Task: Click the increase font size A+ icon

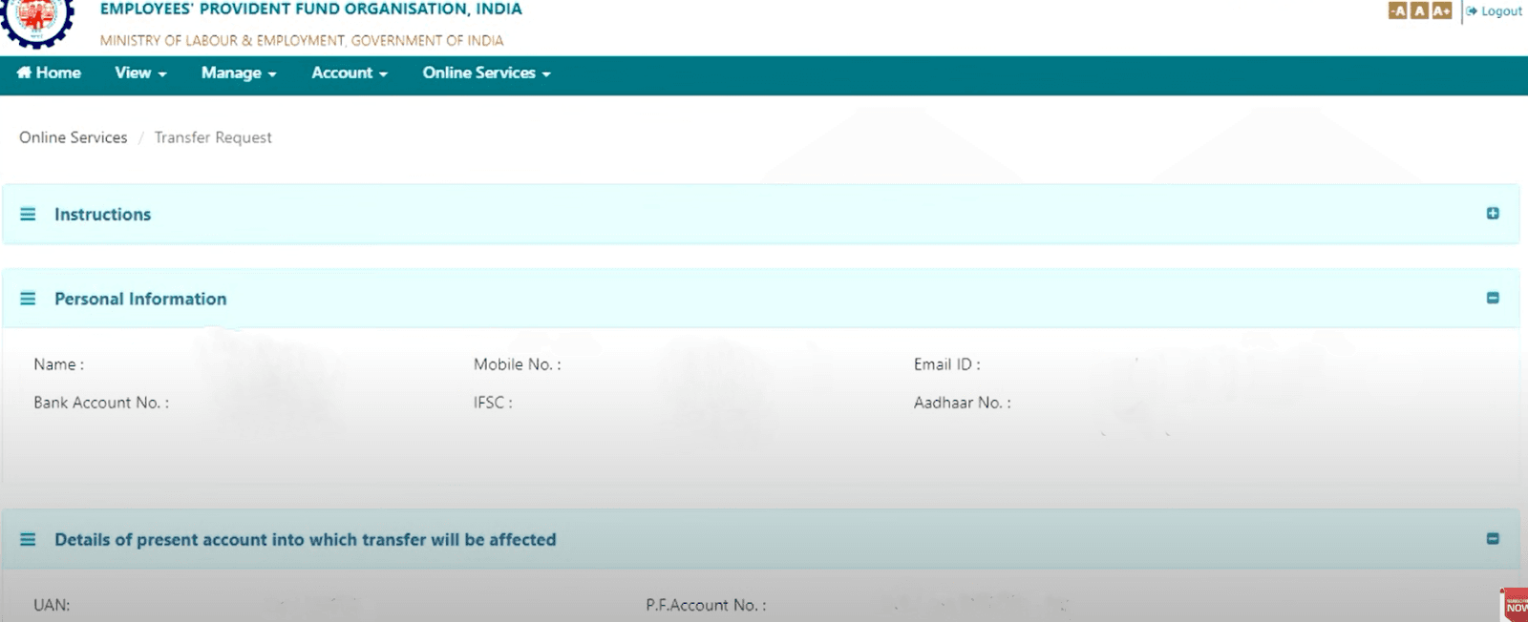Action: click(x=1441, y=10)
